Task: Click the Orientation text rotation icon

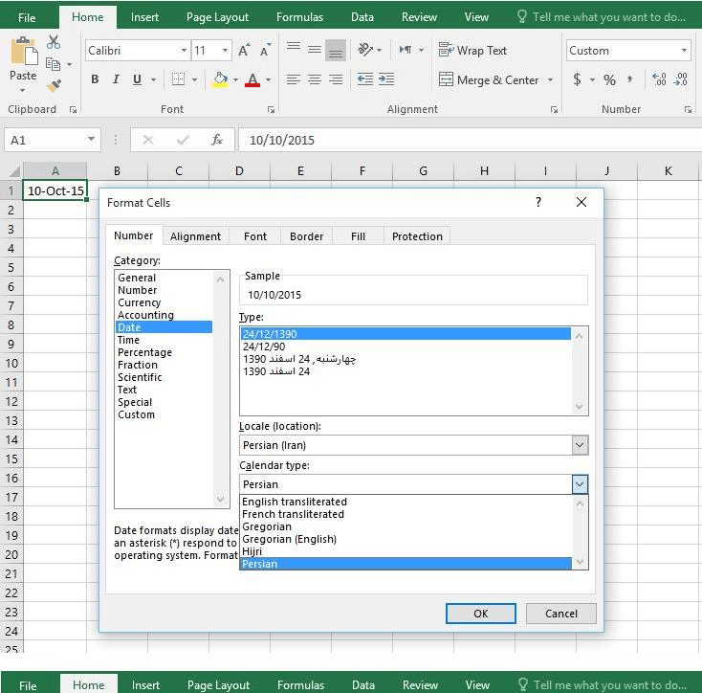Action: (x=365, y=49)
